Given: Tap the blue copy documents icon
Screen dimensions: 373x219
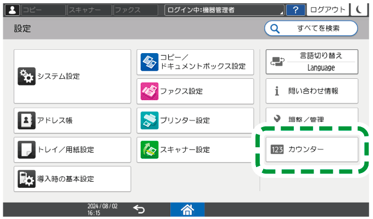Looking at the screenshot, I should 149,62.
